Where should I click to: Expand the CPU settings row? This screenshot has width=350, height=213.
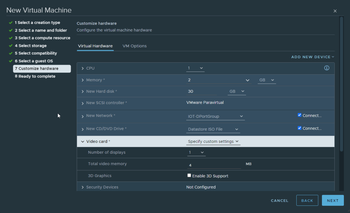[82, 68]
